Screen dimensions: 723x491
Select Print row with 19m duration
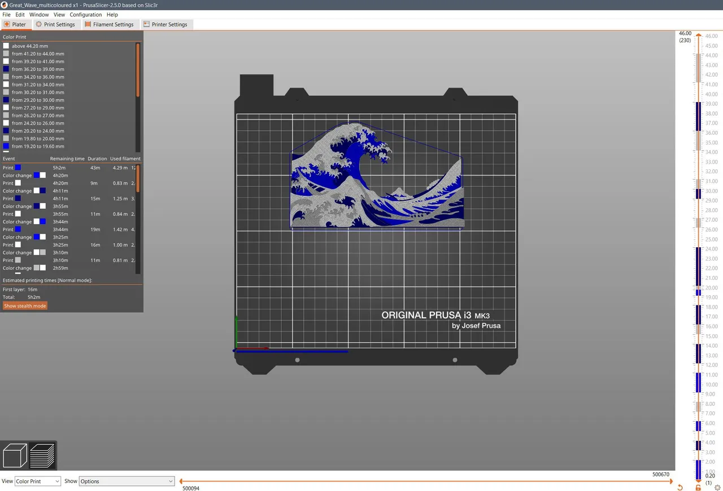pos(68,230)
